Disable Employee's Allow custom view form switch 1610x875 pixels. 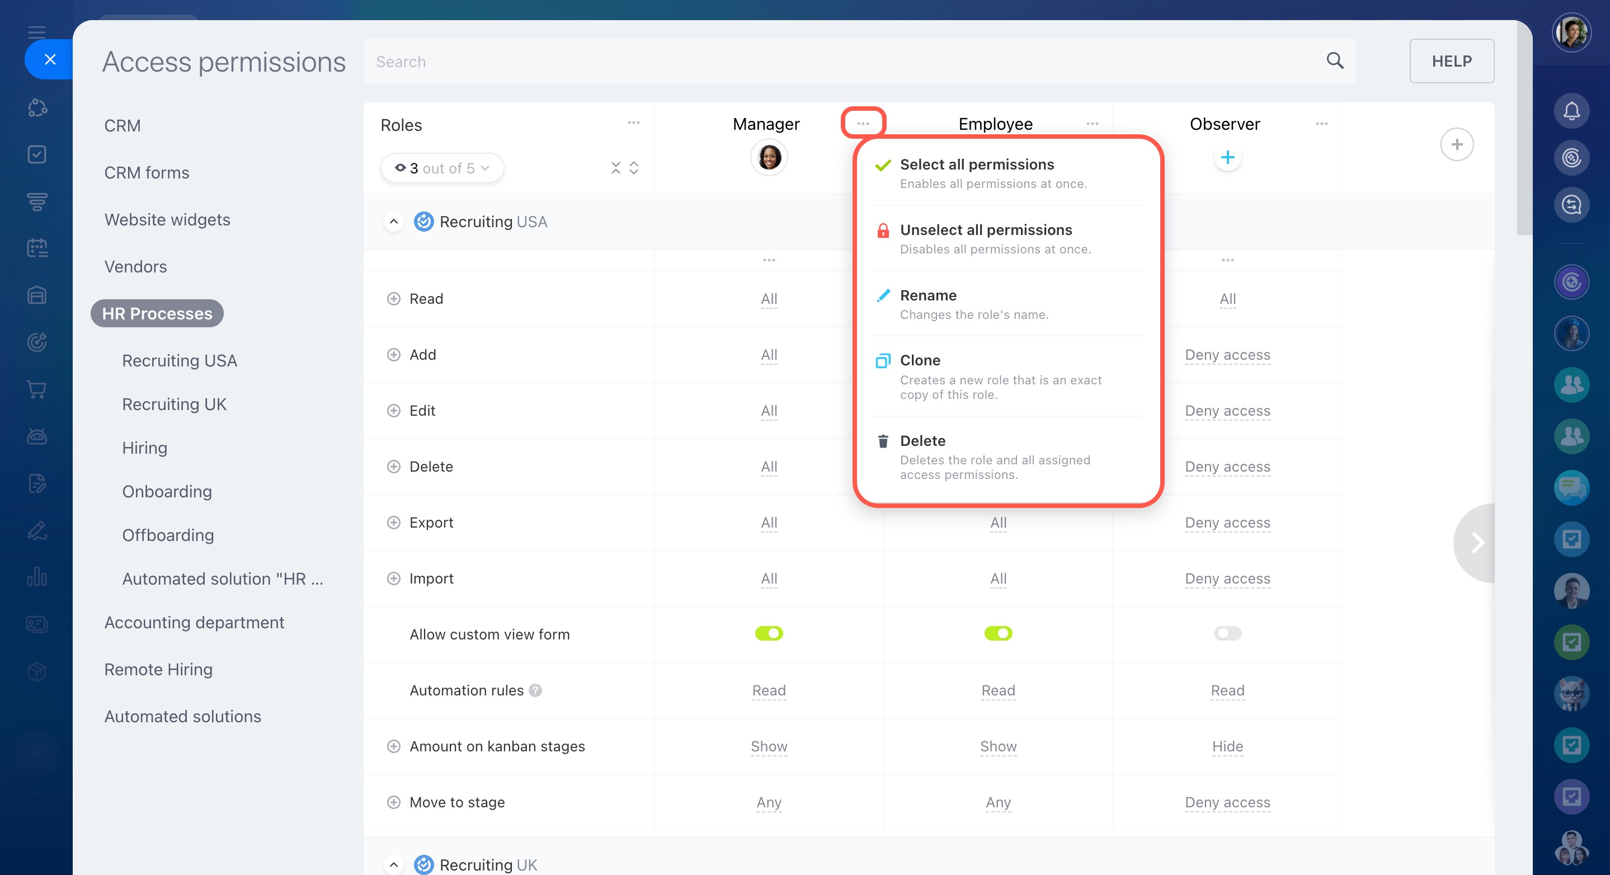point(998,634)
